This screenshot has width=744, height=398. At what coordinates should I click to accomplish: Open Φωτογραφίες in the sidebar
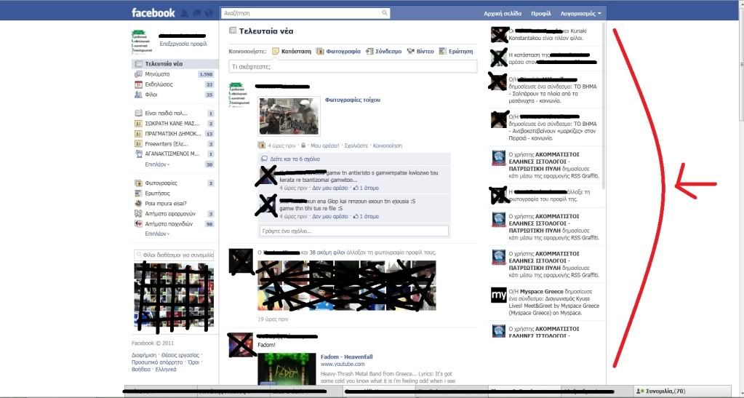click(161, 183)
